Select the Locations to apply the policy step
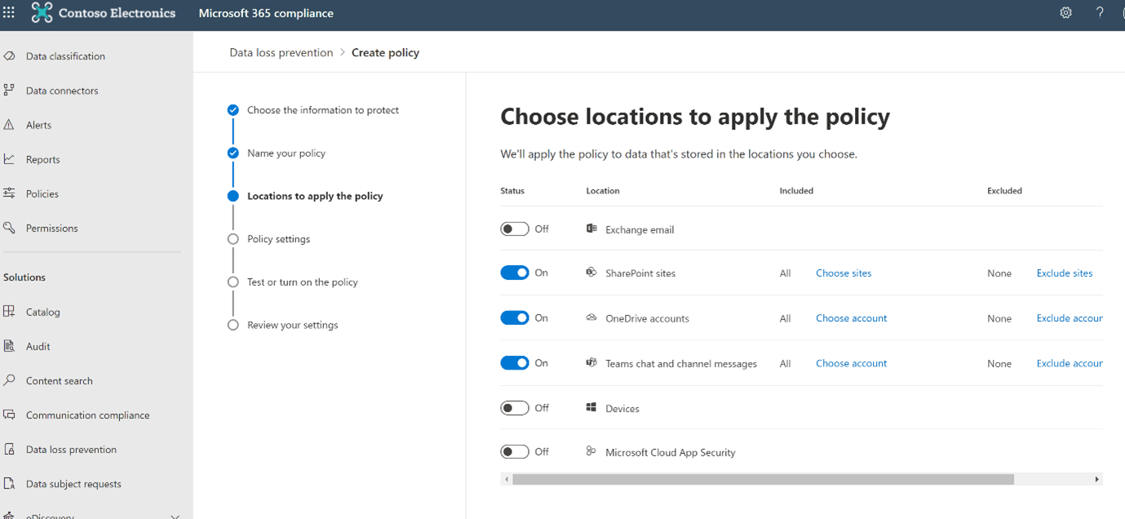 (315, 196)
